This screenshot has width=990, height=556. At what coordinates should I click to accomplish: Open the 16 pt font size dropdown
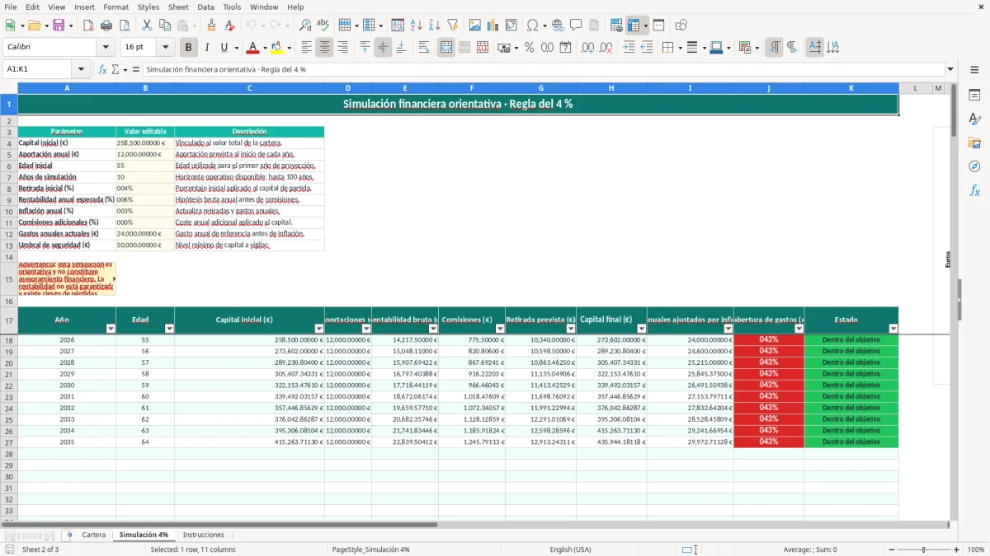[165, 48]
